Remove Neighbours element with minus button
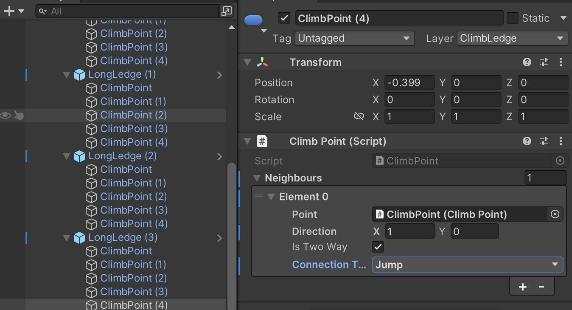 pos(541,287)
